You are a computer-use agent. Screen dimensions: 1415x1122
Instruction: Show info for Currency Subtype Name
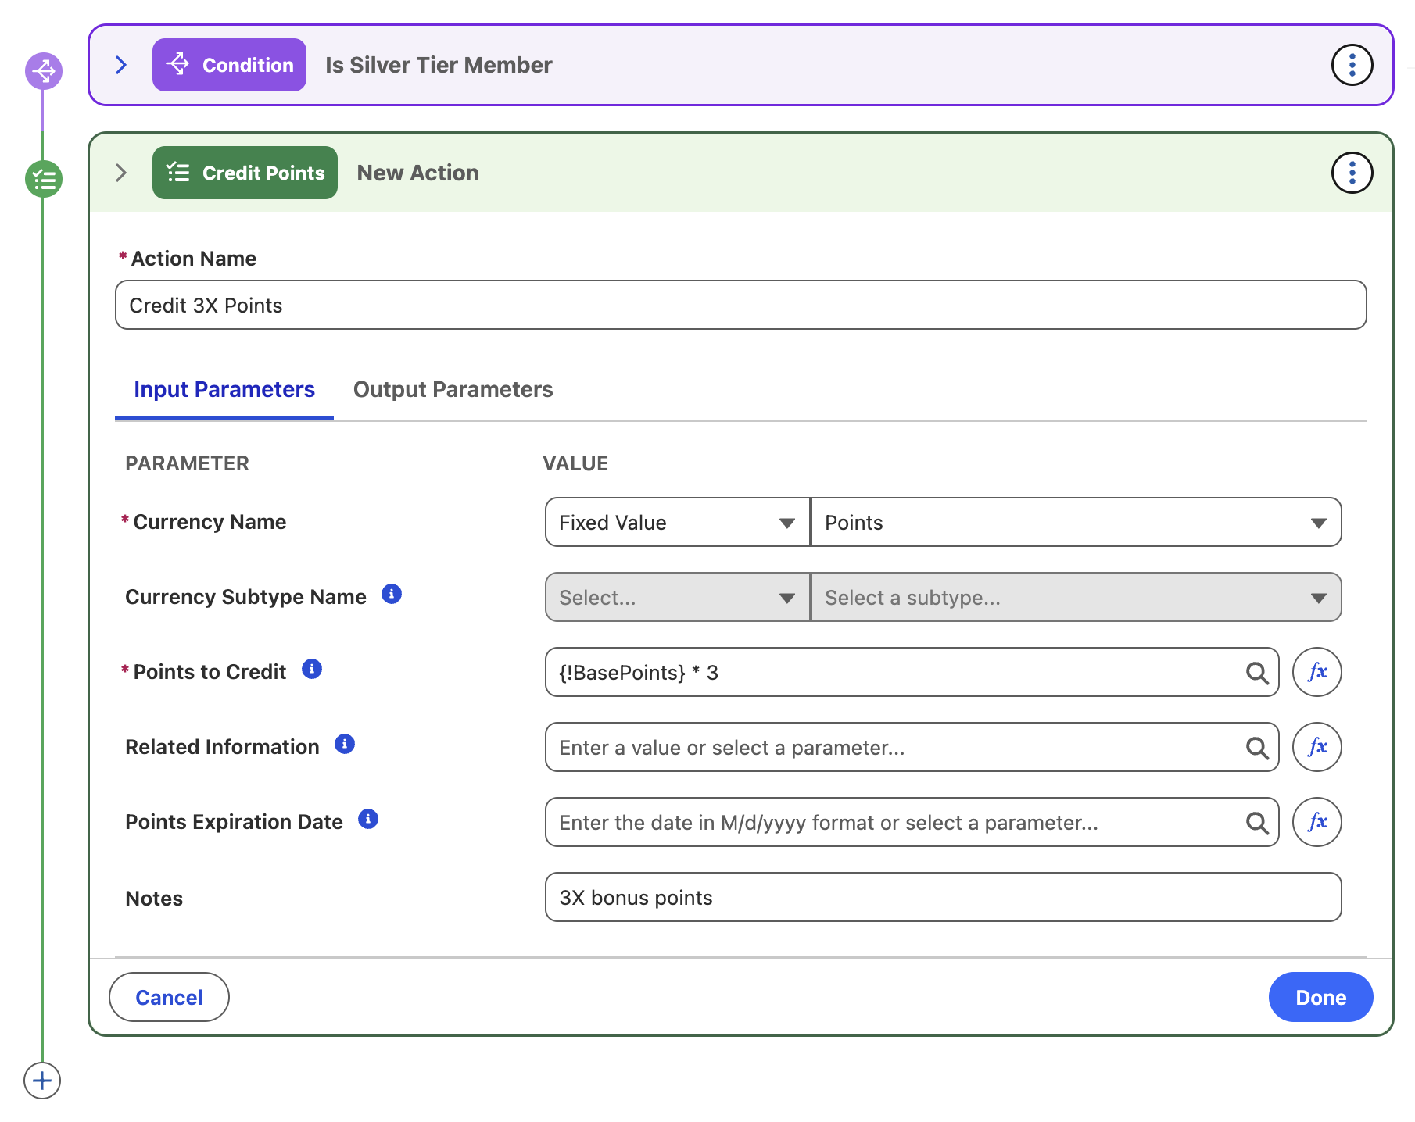(392, 595)
